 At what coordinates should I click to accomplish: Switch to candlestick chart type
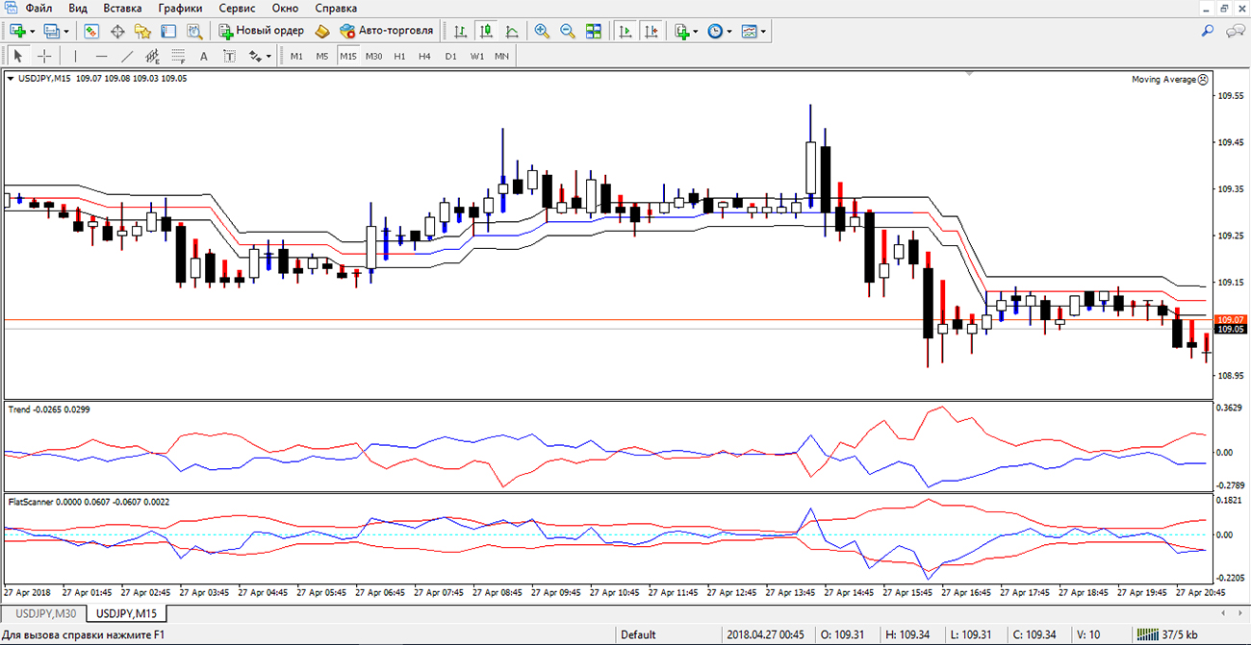coord(486,31)
